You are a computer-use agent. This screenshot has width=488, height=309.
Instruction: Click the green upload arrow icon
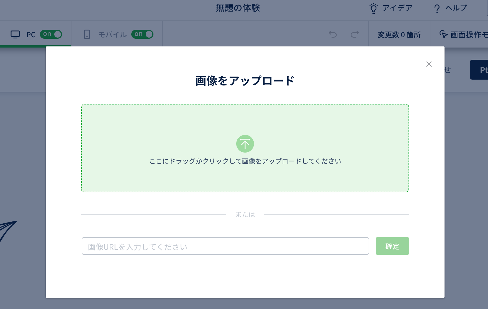click(x=245, y=144)
